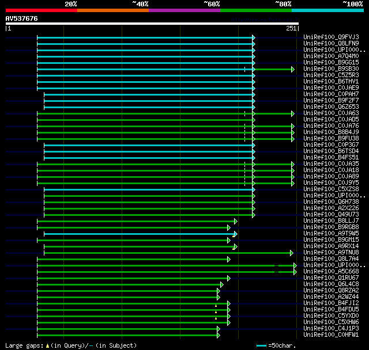Choose hit UniRef100_C5YXD0
This screenshot has width=369, height=350.
[x=331, y=316]
